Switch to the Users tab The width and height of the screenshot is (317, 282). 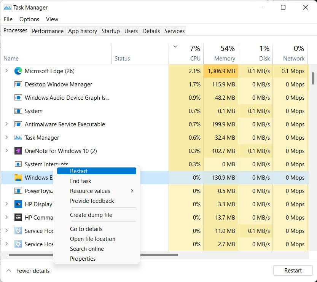pos(131,31)
